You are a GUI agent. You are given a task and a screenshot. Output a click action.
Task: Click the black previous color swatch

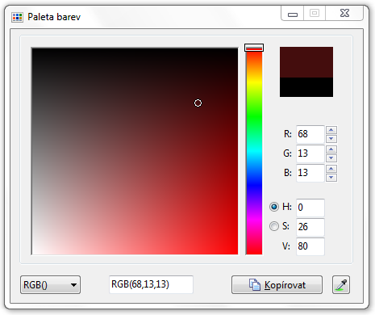tap(306, 87)
